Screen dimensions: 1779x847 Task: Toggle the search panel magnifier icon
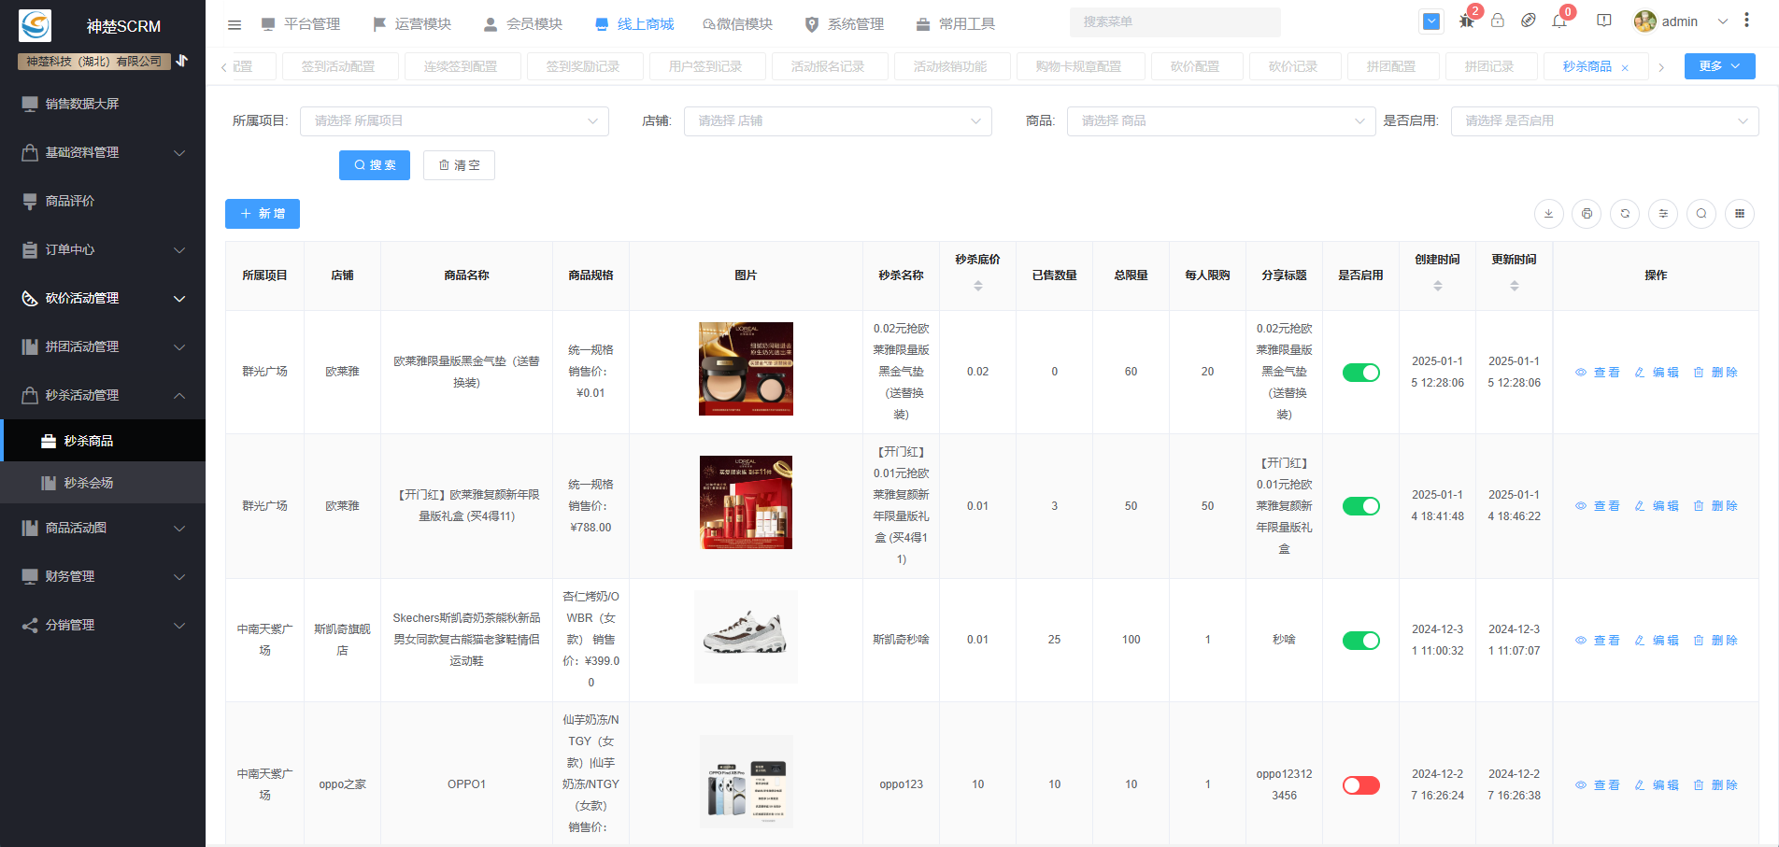click(x=1701, y=214)
